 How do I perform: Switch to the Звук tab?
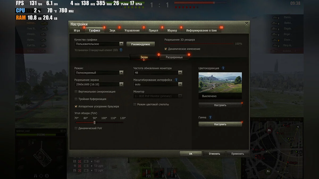[x=112, y=30]
